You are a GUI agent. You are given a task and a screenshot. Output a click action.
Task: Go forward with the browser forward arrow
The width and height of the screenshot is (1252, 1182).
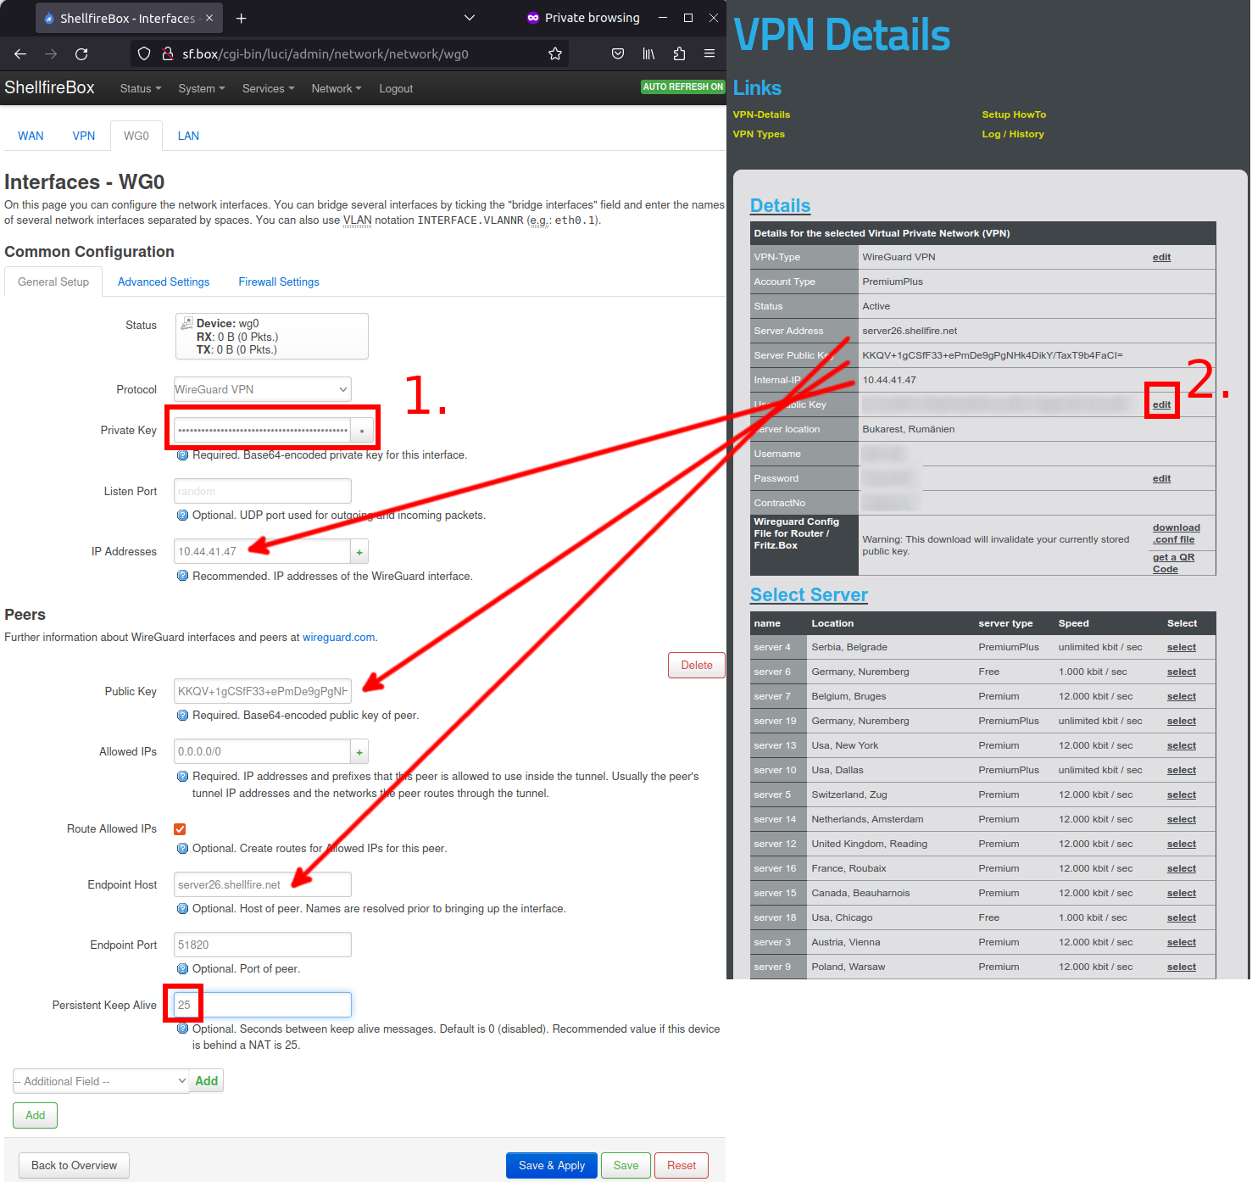[x=51, y=53]
